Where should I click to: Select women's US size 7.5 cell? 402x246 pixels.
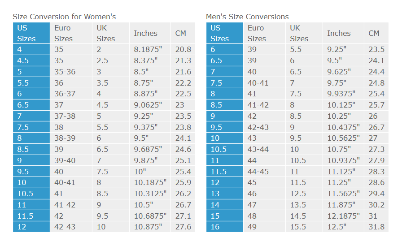tap(31, 127)
